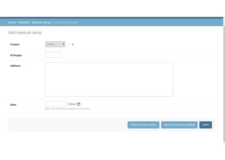Screen dimensions: 225x160
Task: Click 'Add medical camp' breadcrumb text
Action: (66, 22)
